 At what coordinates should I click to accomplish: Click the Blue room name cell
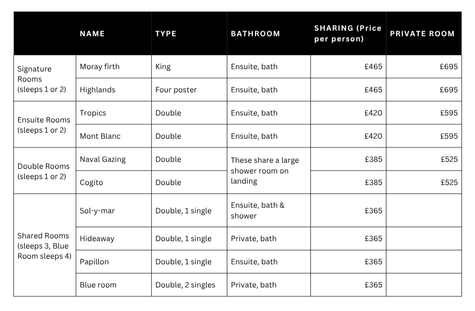[114, 285]
